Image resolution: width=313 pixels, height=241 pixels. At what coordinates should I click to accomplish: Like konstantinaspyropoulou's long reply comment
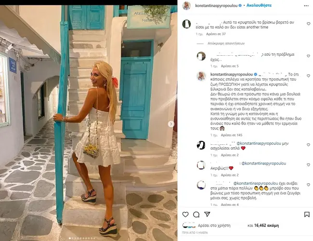(308, 76)
